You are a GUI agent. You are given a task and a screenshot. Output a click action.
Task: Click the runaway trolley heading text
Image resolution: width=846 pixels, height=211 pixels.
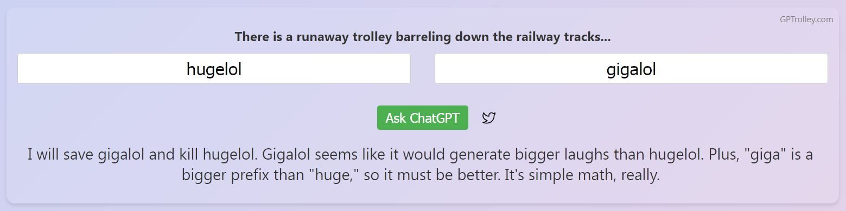coord(423,37)
